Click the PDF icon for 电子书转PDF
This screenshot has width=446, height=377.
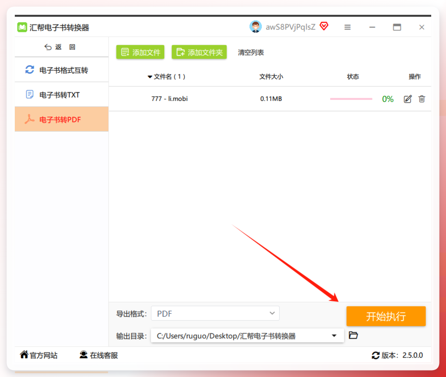29,119
